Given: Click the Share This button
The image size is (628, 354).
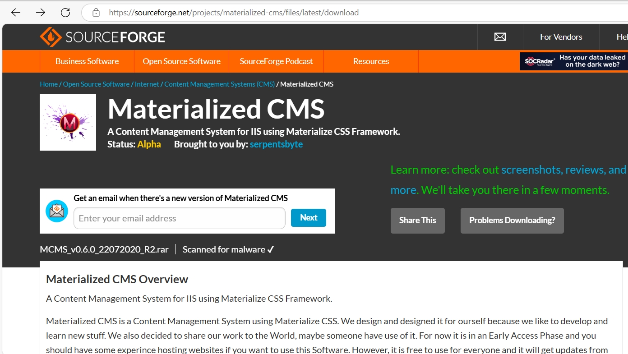Looking at the screenshot, I should tap(418, 221).
